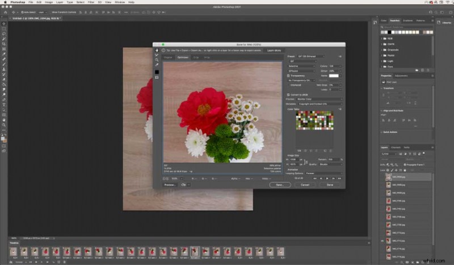Select the Eraser tool
Image resolution: width=454 pixels, height=265 pixels.
4,80
